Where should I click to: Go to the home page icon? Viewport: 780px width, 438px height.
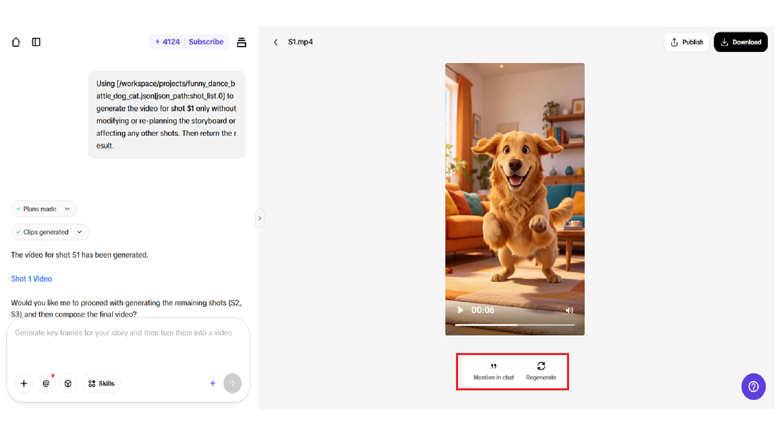pos(16,42)
